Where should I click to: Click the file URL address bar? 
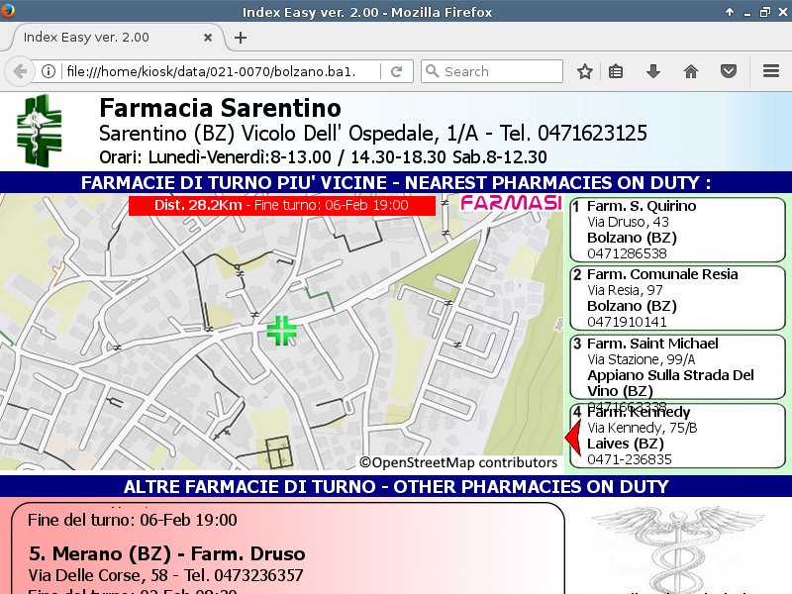point(218,71)
